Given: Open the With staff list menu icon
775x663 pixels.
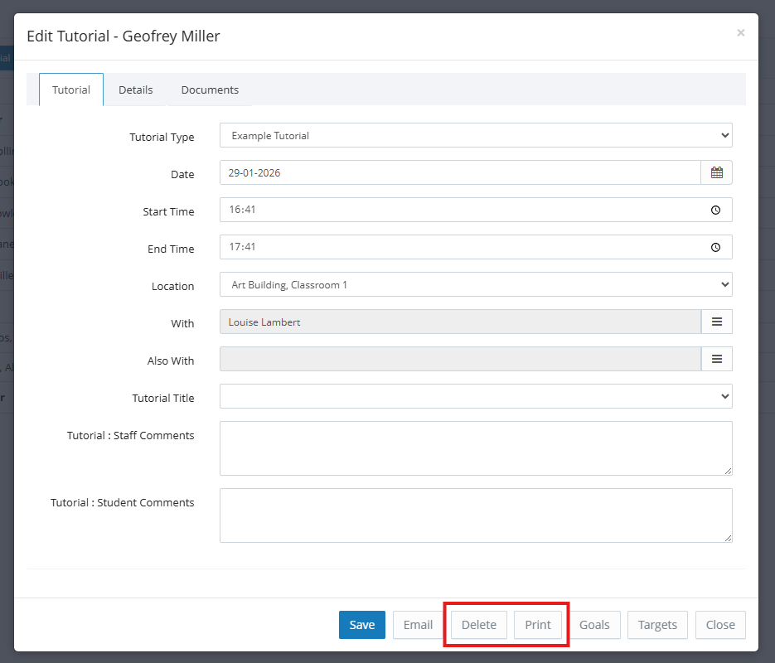Looking at the screenshot, I should coord(716,322).
